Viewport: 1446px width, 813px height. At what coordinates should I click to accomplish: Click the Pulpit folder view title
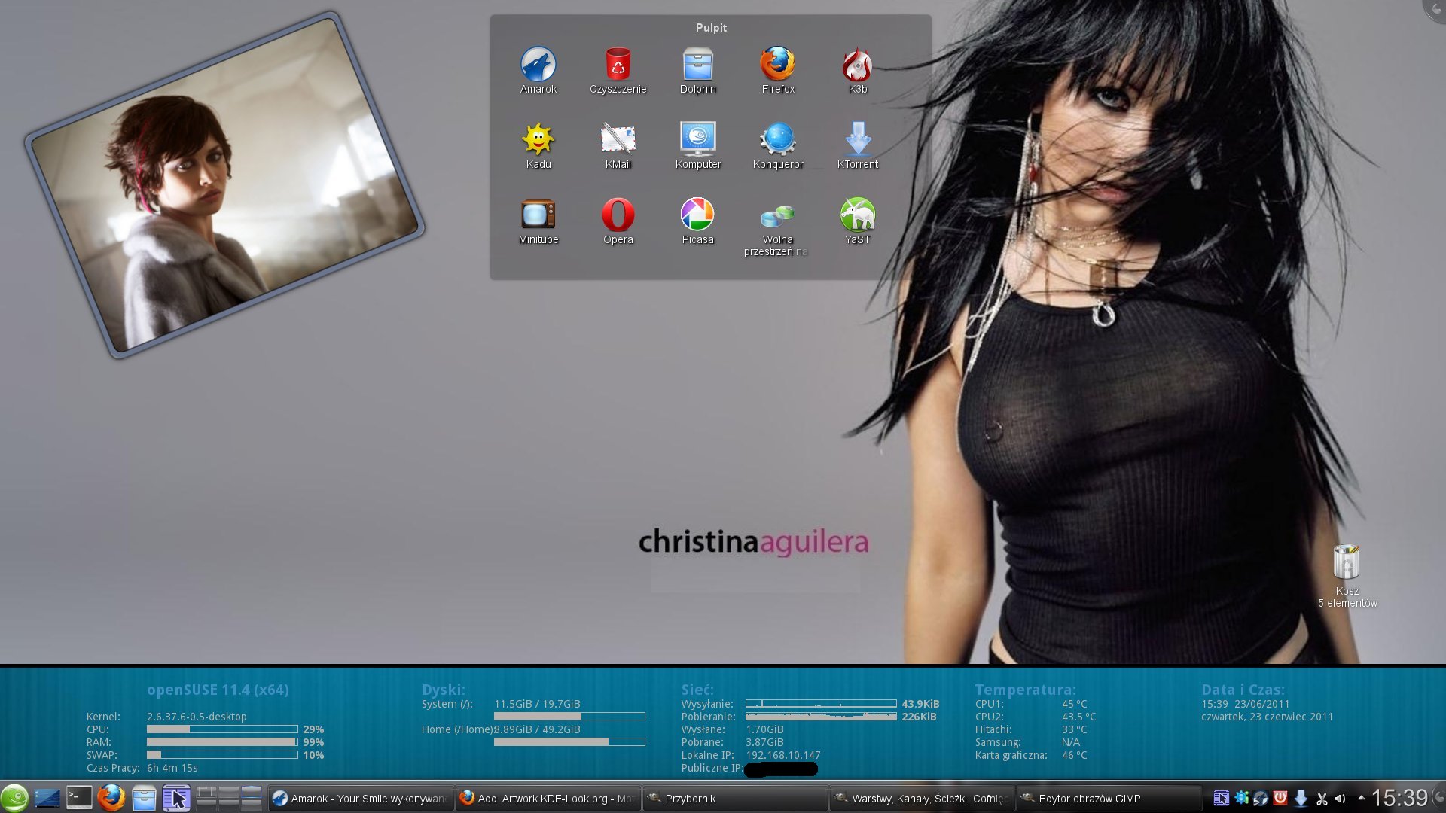click(711, 28)
